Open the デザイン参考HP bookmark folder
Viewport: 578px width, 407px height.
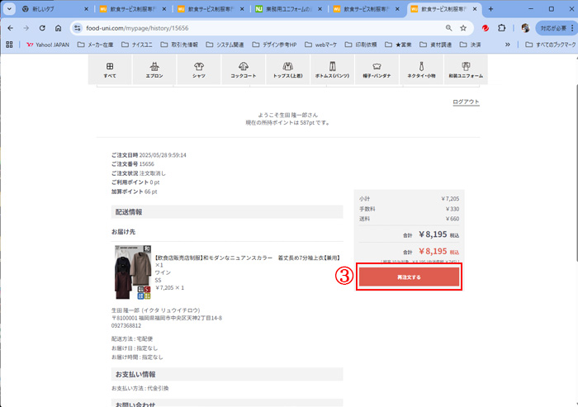pos(274,45)
